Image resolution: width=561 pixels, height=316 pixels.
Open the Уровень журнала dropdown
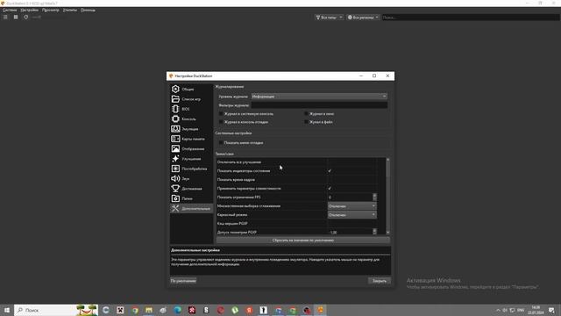pyautogui.click(x=319, y=97)
